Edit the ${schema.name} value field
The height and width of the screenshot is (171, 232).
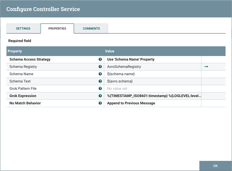click(x=152, y=74)
